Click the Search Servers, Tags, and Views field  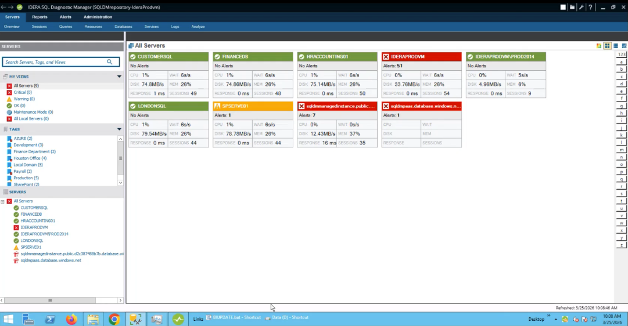[61, 62]
